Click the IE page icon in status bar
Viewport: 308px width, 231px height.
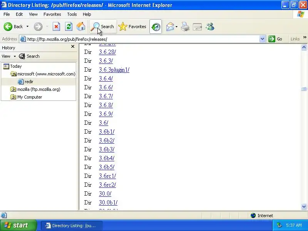tap(4, 215)
